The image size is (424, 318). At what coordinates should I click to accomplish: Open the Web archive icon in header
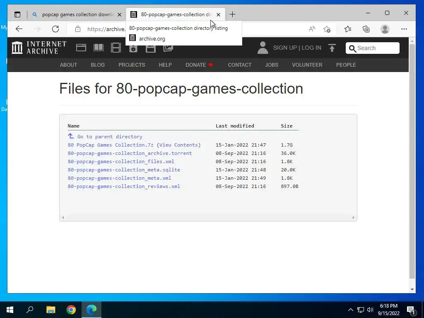coord(81,48)
